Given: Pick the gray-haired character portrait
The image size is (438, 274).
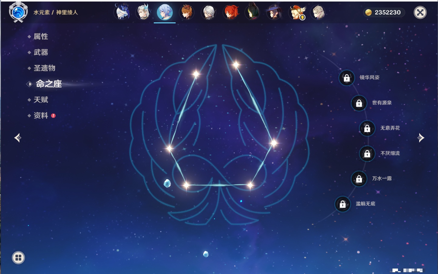Looking at the screenshot, I should click(x=209, y=12).
